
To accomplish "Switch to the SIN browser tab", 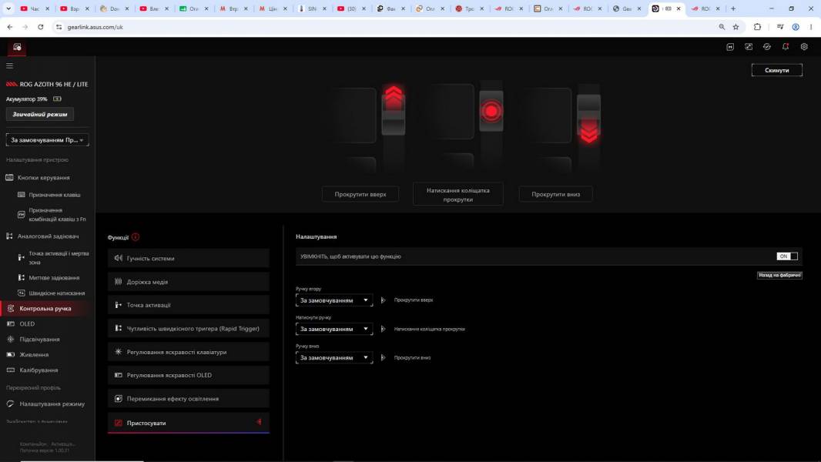I will pos(312,8).
